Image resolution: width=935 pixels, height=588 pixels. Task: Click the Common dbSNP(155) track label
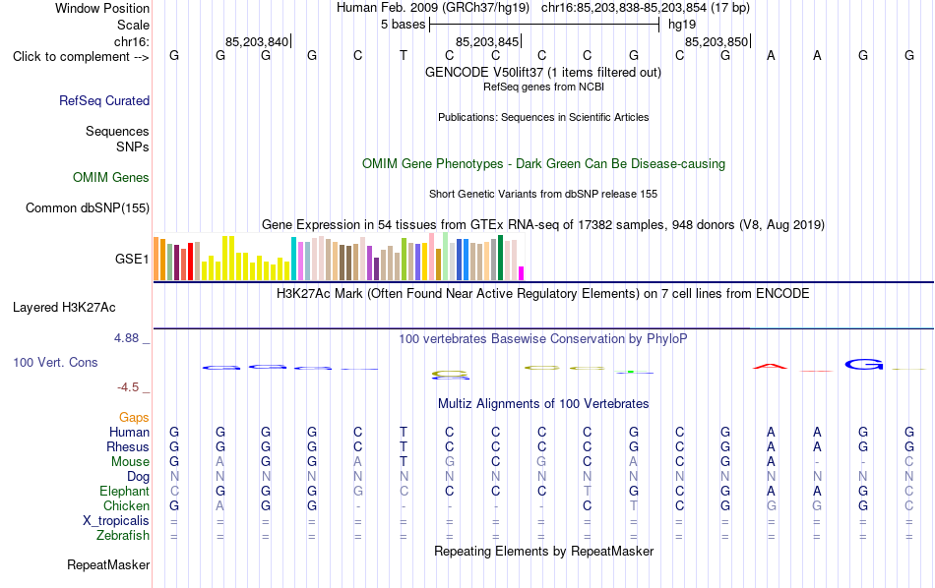click(x=88, y=207)
